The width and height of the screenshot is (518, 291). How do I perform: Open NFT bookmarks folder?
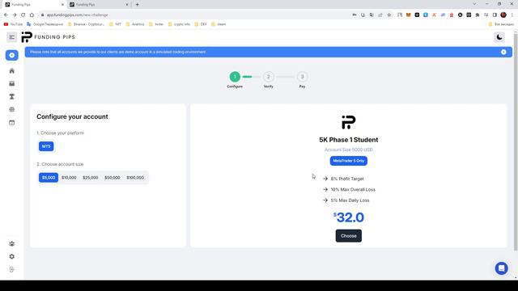pos(115,24)
